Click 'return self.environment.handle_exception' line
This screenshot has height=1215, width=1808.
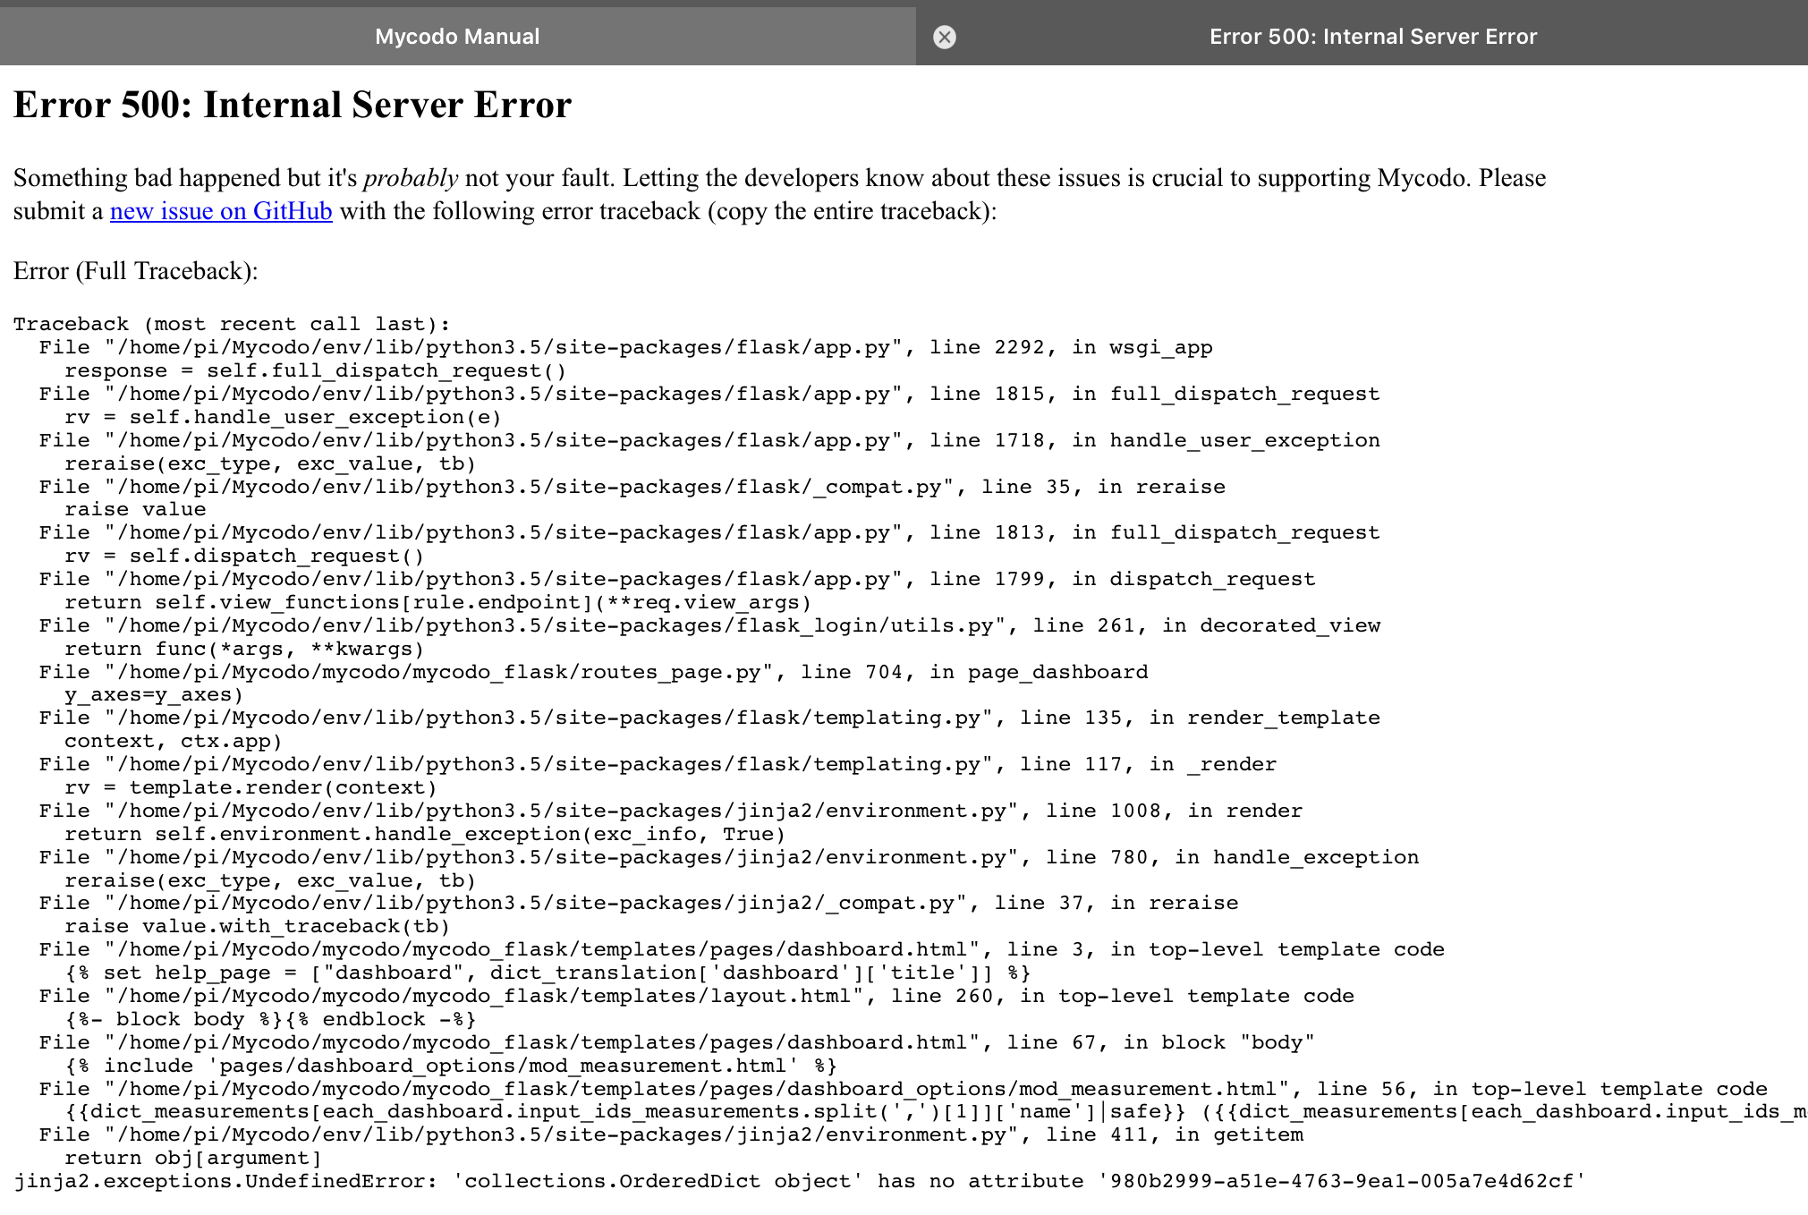tap(425, 834)
